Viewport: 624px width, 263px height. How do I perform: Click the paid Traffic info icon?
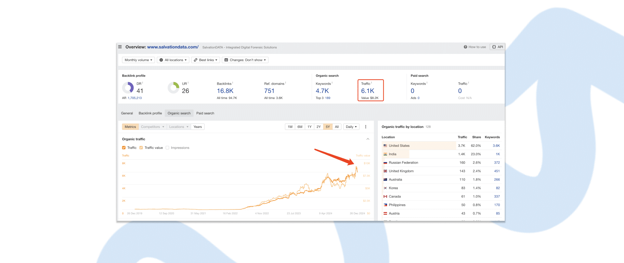point(469,83)
